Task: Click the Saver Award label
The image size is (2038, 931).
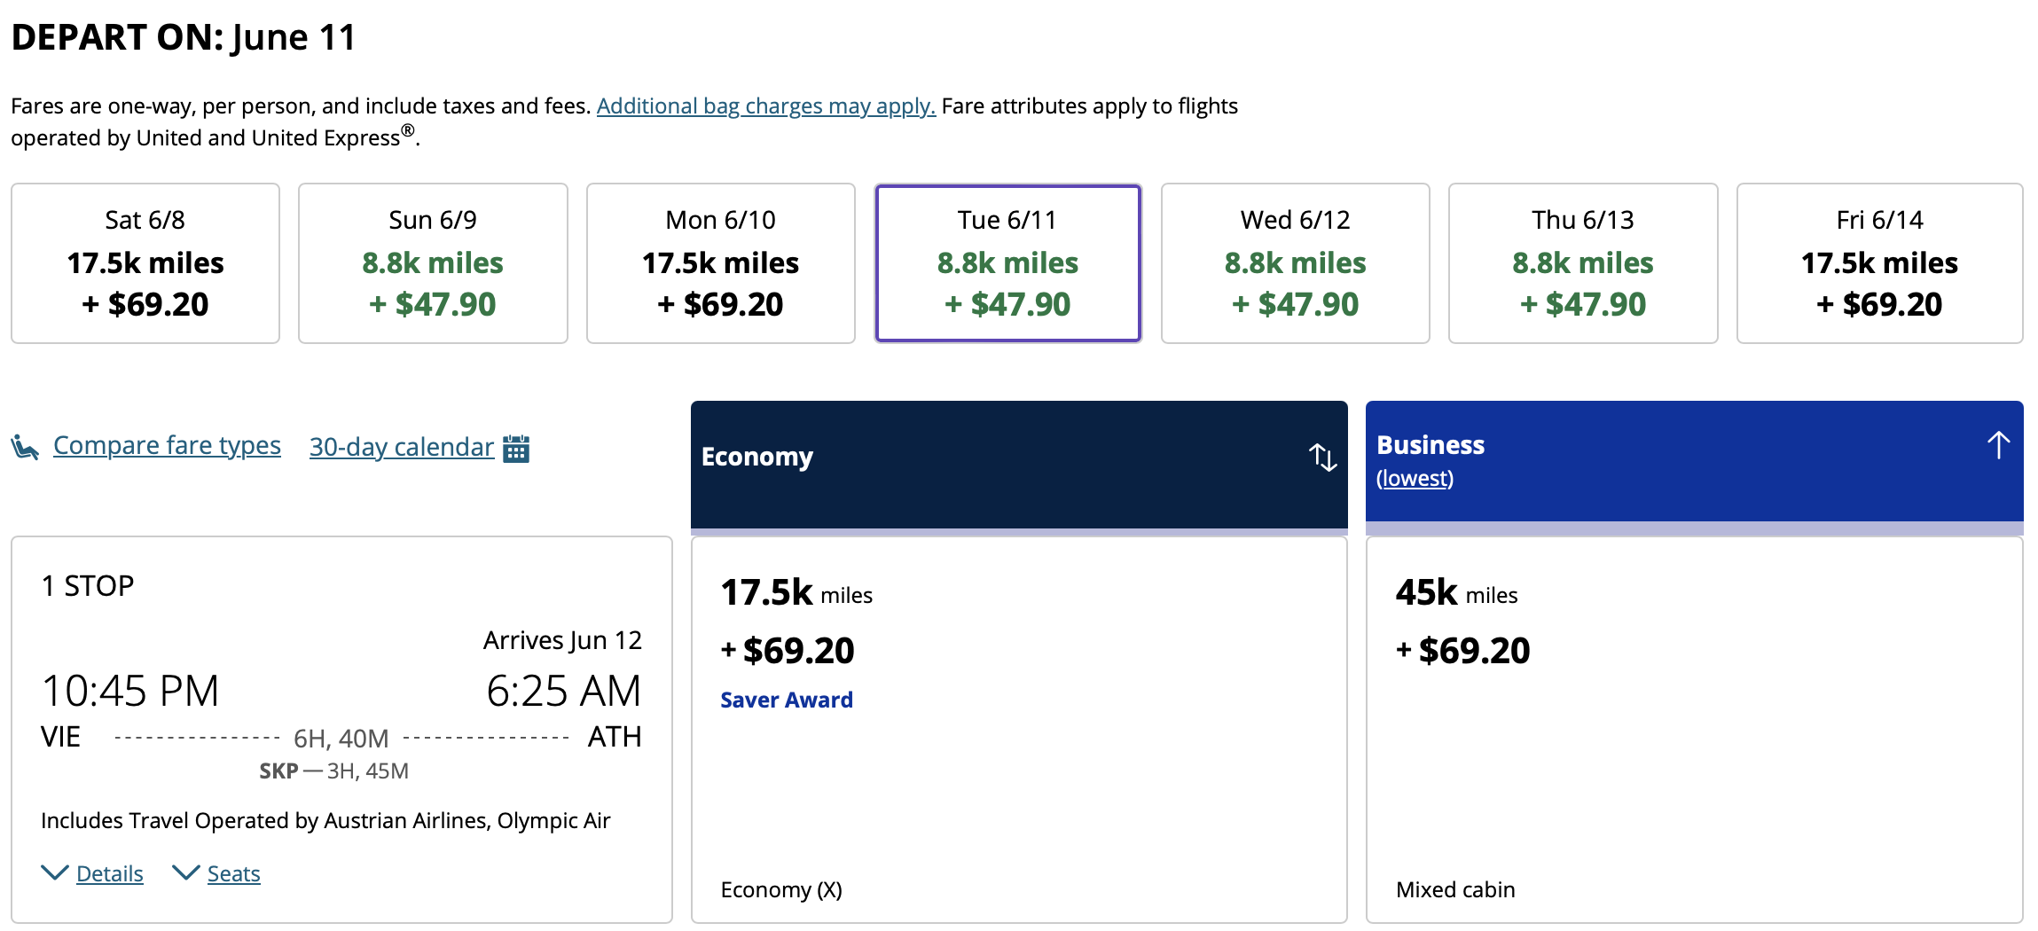Action: tap(787, 700)
